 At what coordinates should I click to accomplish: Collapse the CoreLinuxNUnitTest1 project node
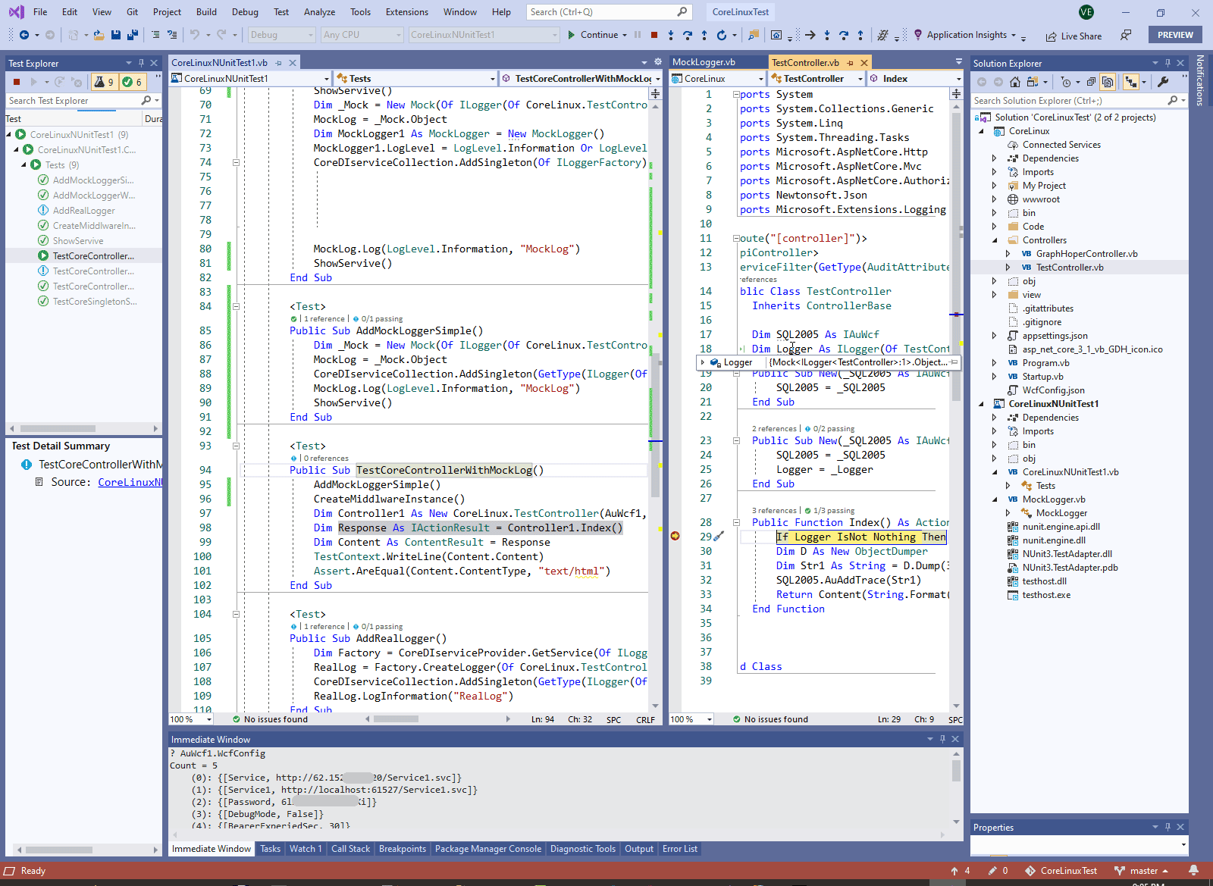982,404
